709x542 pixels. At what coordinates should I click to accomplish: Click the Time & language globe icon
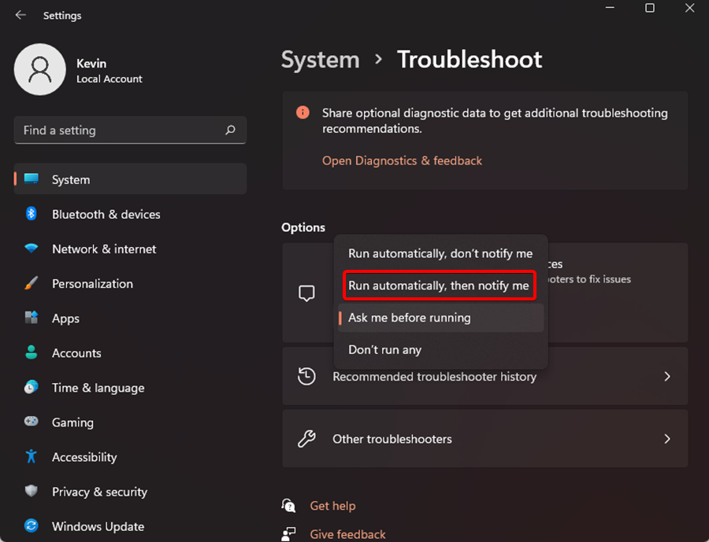[x=32, y=387]
